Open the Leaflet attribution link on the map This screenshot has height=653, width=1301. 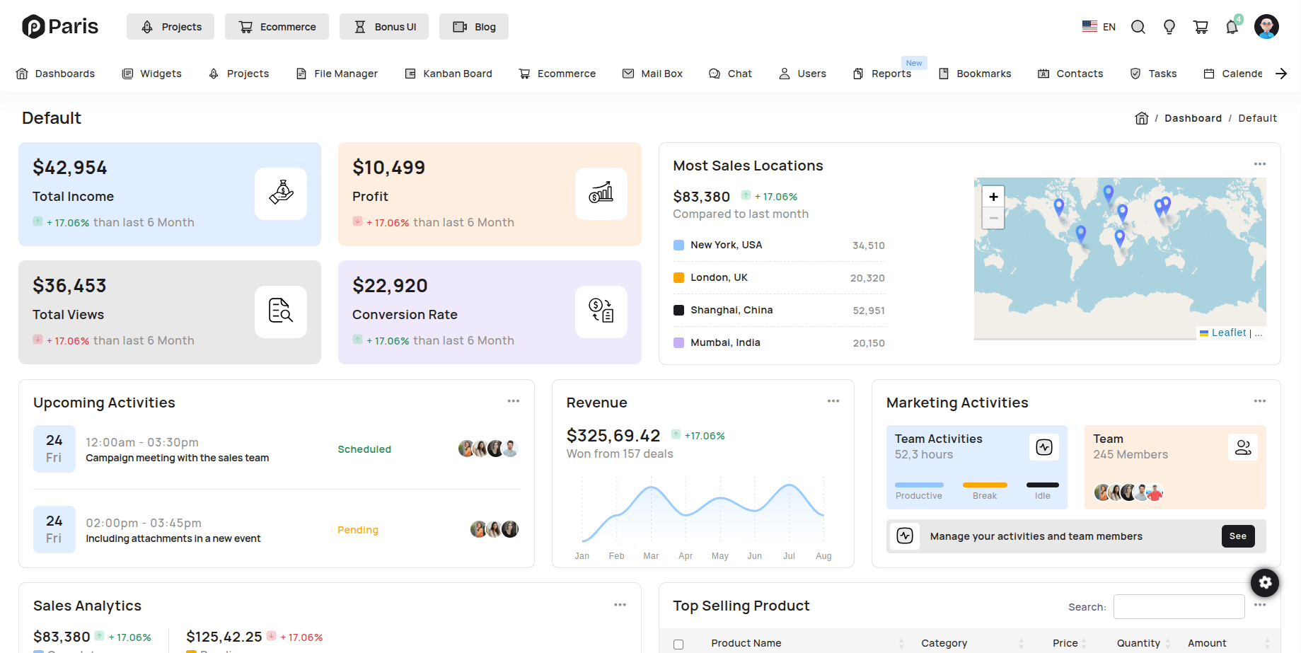coord(1228,332)
